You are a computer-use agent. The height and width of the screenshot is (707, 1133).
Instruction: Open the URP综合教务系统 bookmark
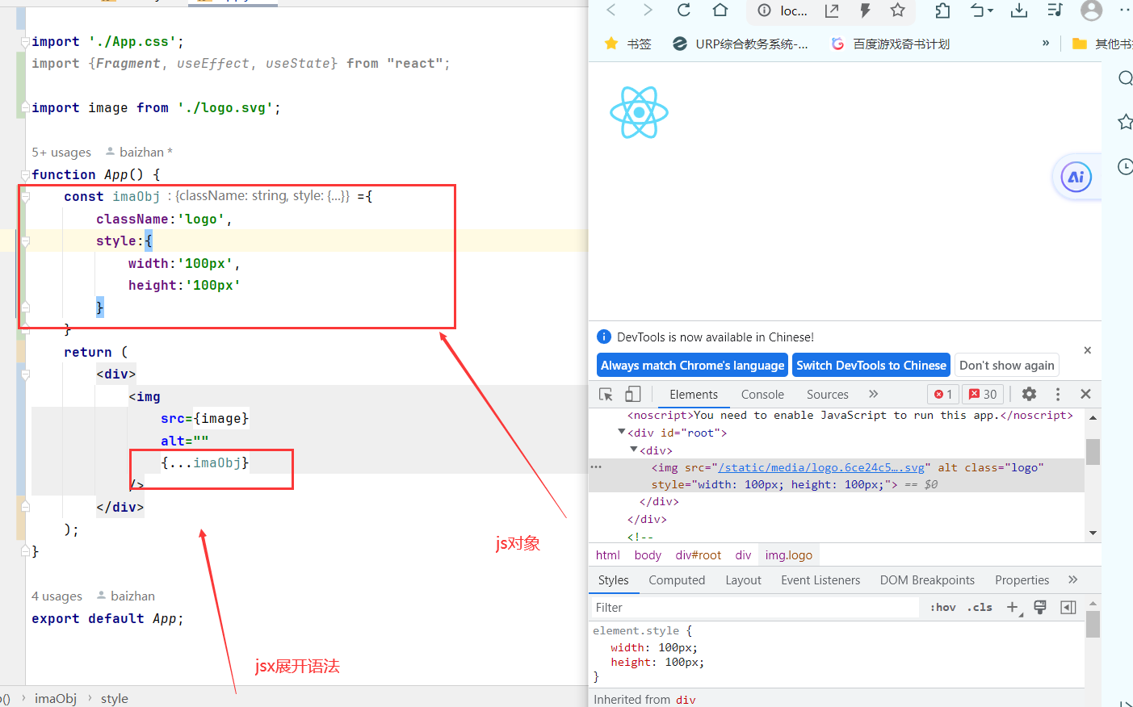[741, 44]
